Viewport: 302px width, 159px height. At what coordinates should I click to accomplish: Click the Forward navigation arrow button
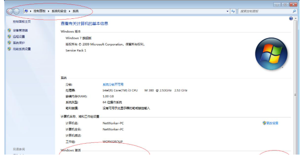pyautogui.click(x=17, y=11)
